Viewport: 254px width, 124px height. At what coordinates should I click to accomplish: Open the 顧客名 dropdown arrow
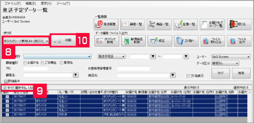(x=76, y=75)
